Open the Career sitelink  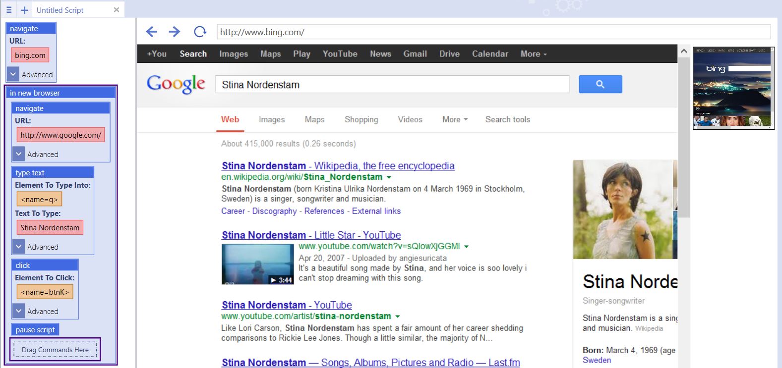(x=233, y=211)
